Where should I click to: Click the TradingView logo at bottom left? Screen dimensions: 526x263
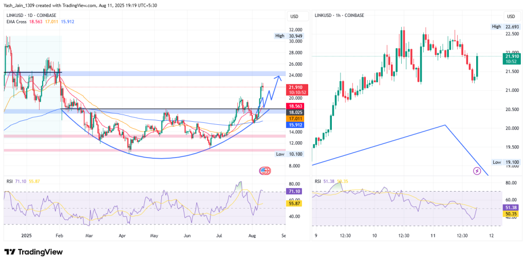(x=33, y=252)
